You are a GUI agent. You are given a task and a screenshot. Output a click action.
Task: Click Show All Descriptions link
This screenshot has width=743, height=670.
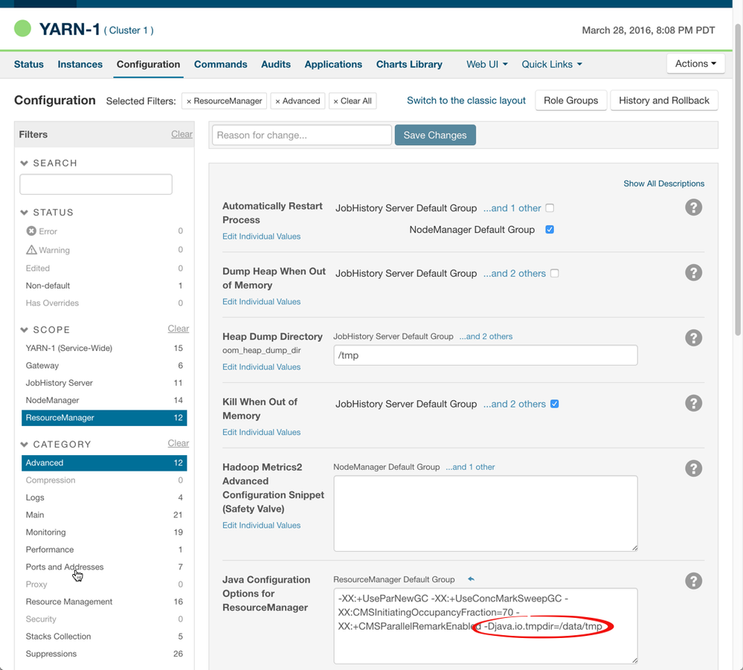(663, 184)
